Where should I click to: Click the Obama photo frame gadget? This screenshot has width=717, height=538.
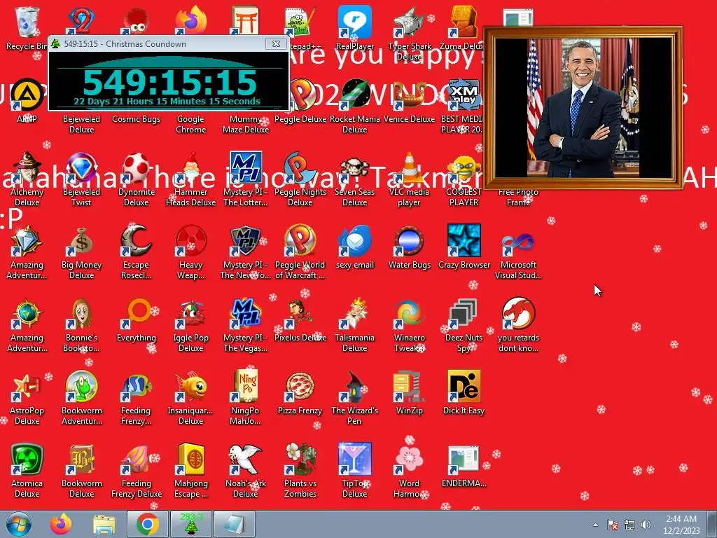(x=583, y=107)
